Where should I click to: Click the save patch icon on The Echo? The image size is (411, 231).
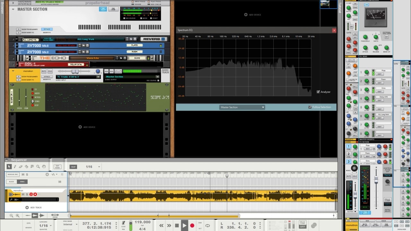pos(124,58)
